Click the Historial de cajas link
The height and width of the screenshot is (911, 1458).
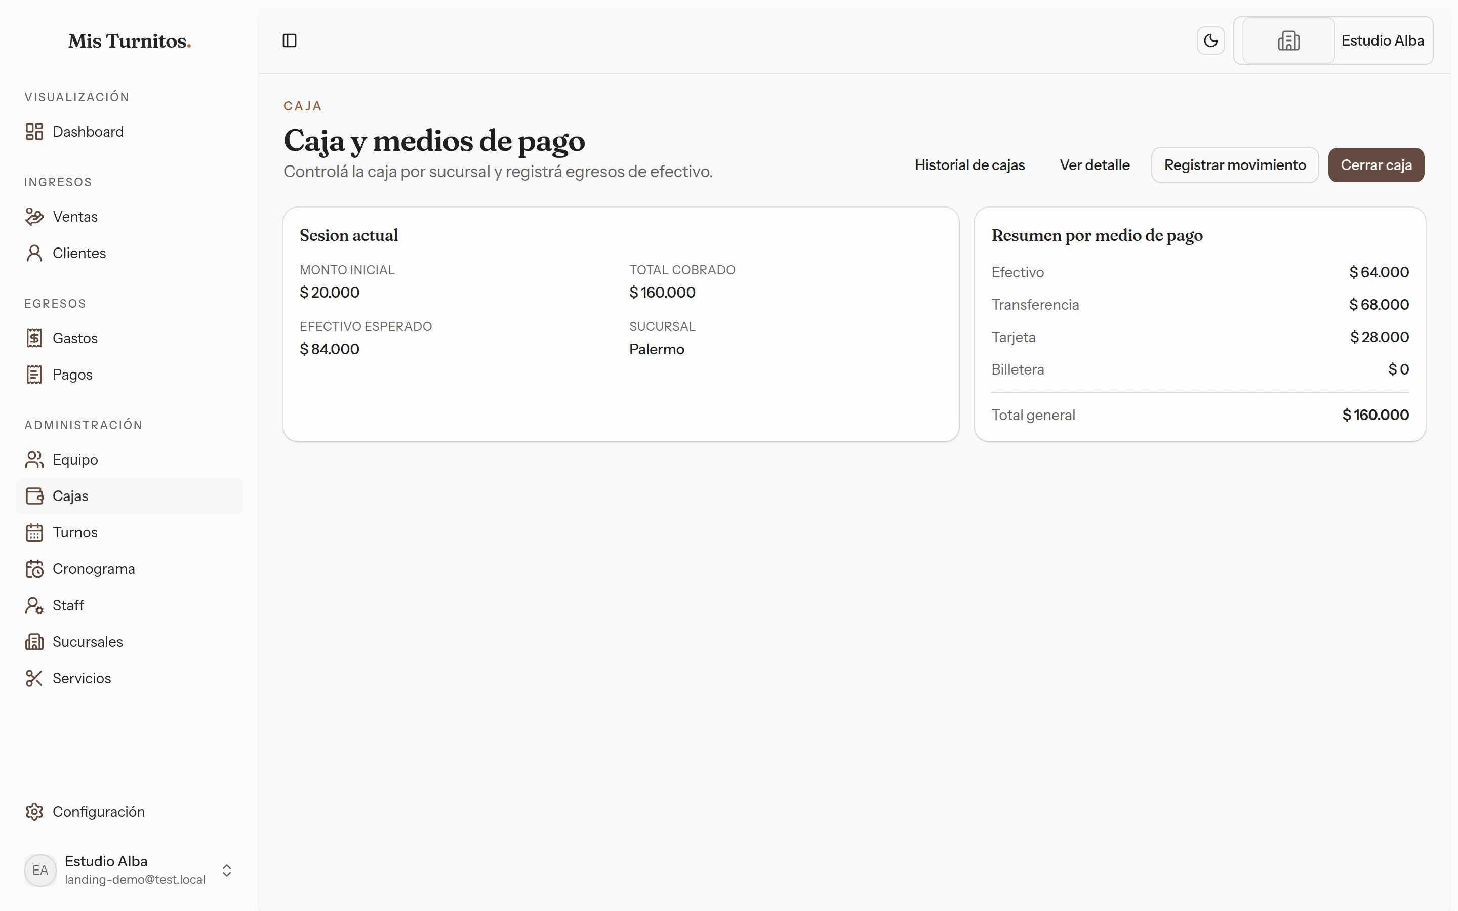point(969,165)
